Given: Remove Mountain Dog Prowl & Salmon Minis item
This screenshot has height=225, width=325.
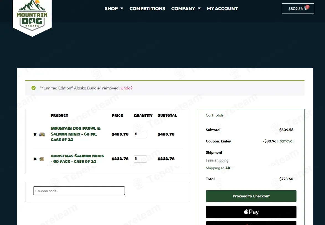Looking at the screenshot, I should (x=35, y=134).
